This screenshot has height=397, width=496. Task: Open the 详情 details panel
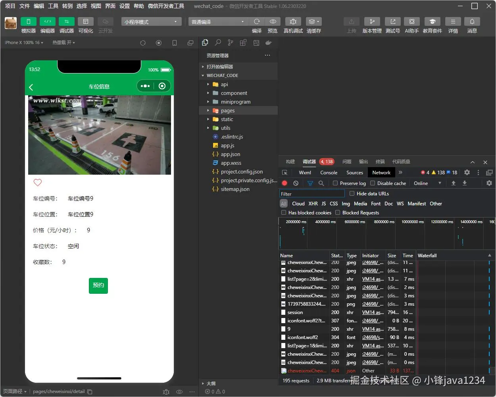[453, 21]
